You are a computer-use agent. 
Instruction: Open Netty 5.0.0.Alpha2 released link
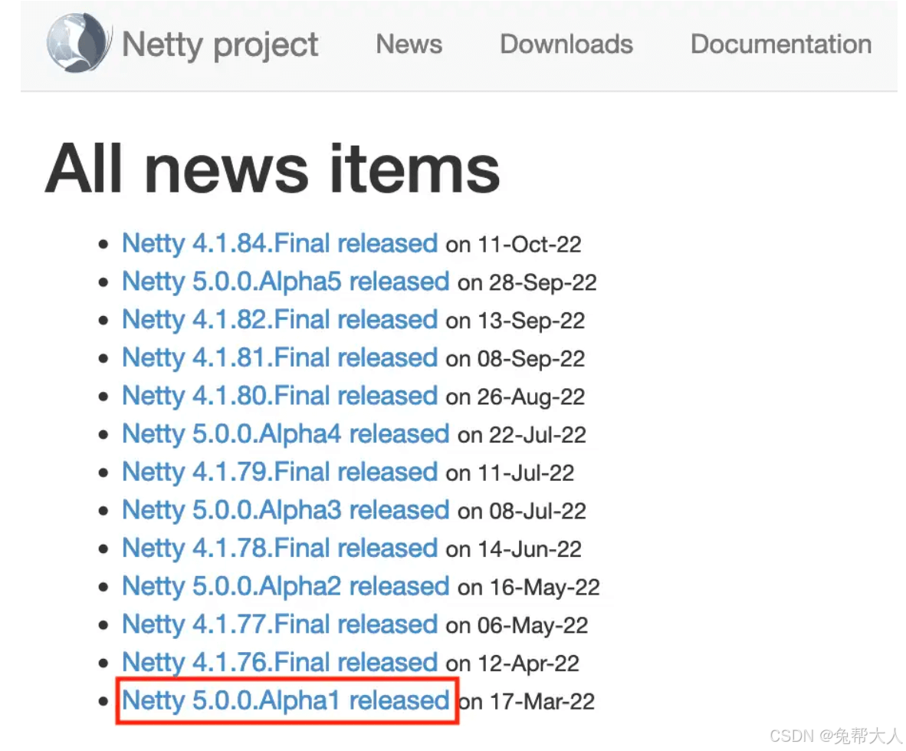285,586
